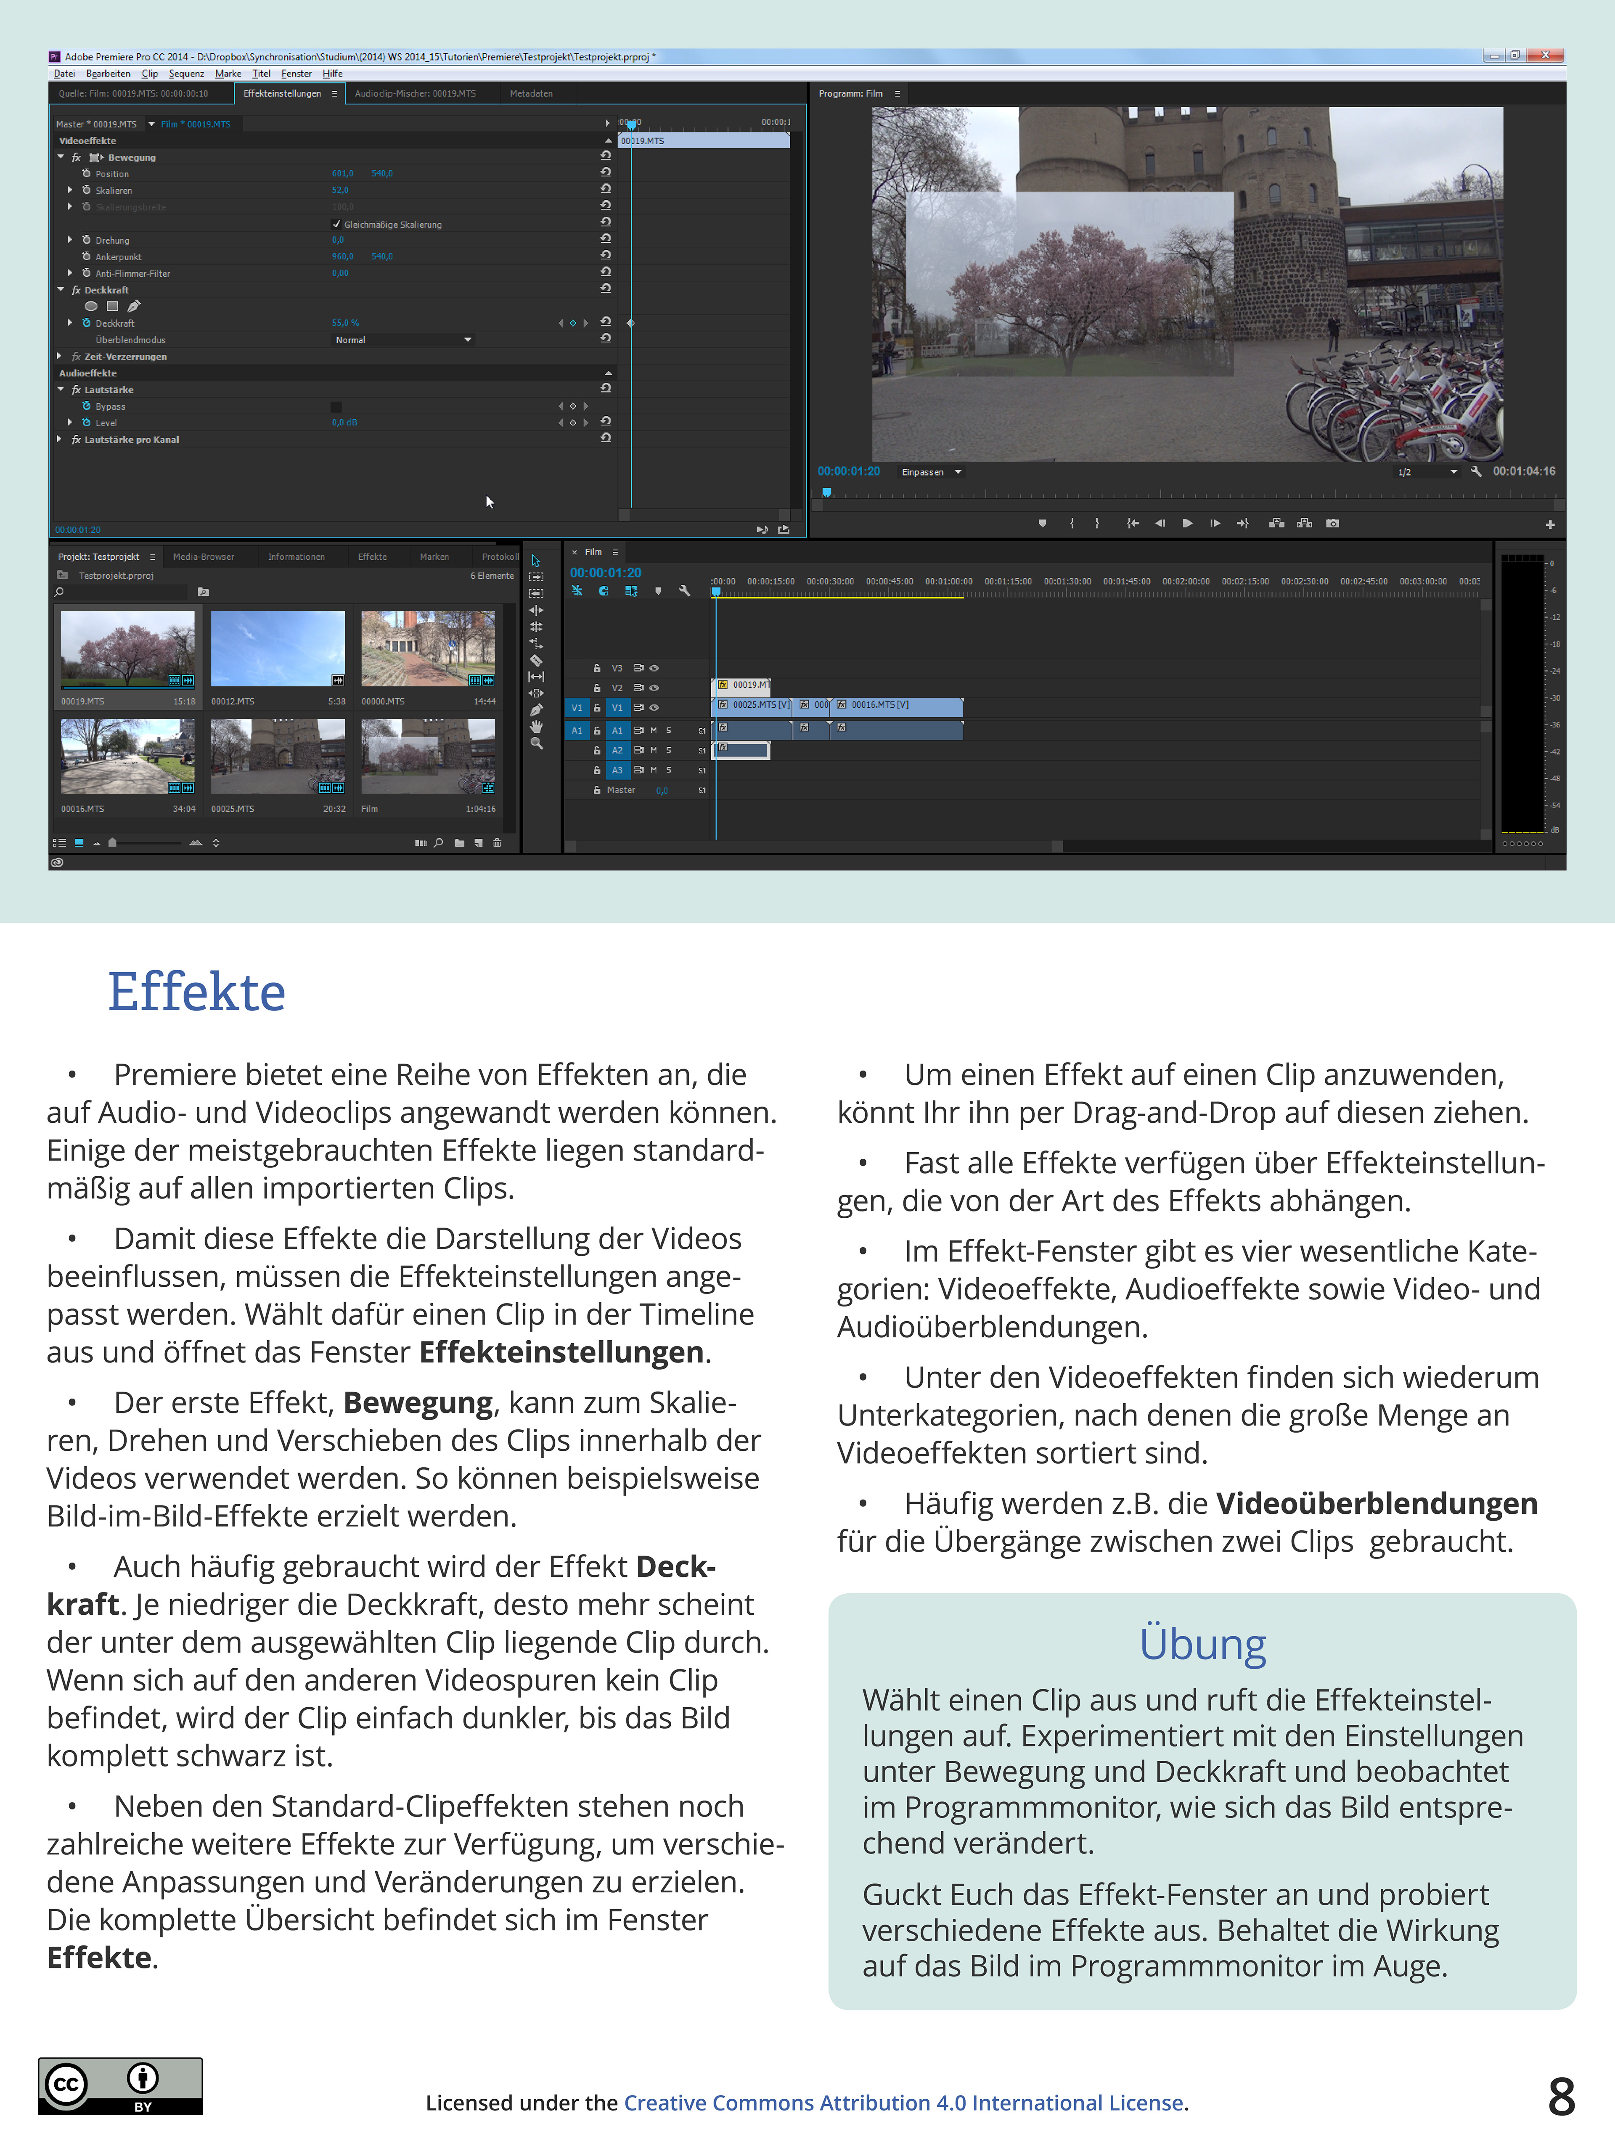Viewport: 1615px width, 2153px height.
Task: Open the Effekte tab in project panel
Action: 372,557
